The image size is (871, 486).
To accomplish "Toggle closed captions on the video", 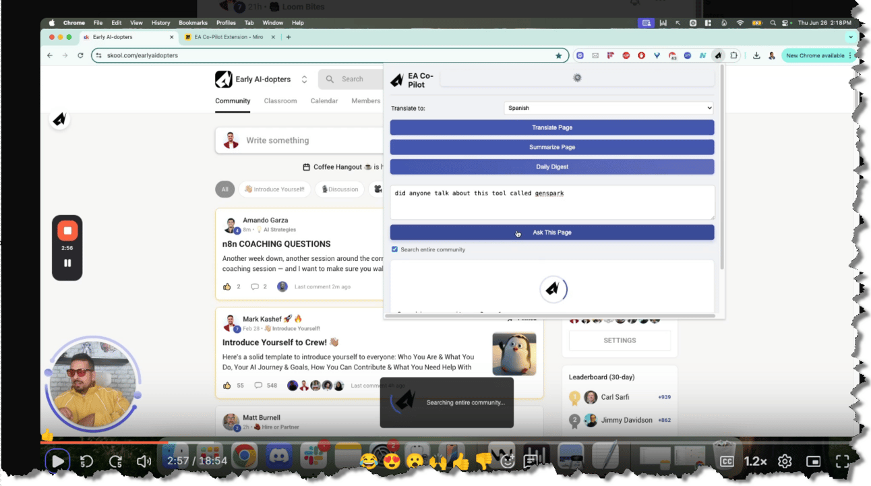I will 727,462.
